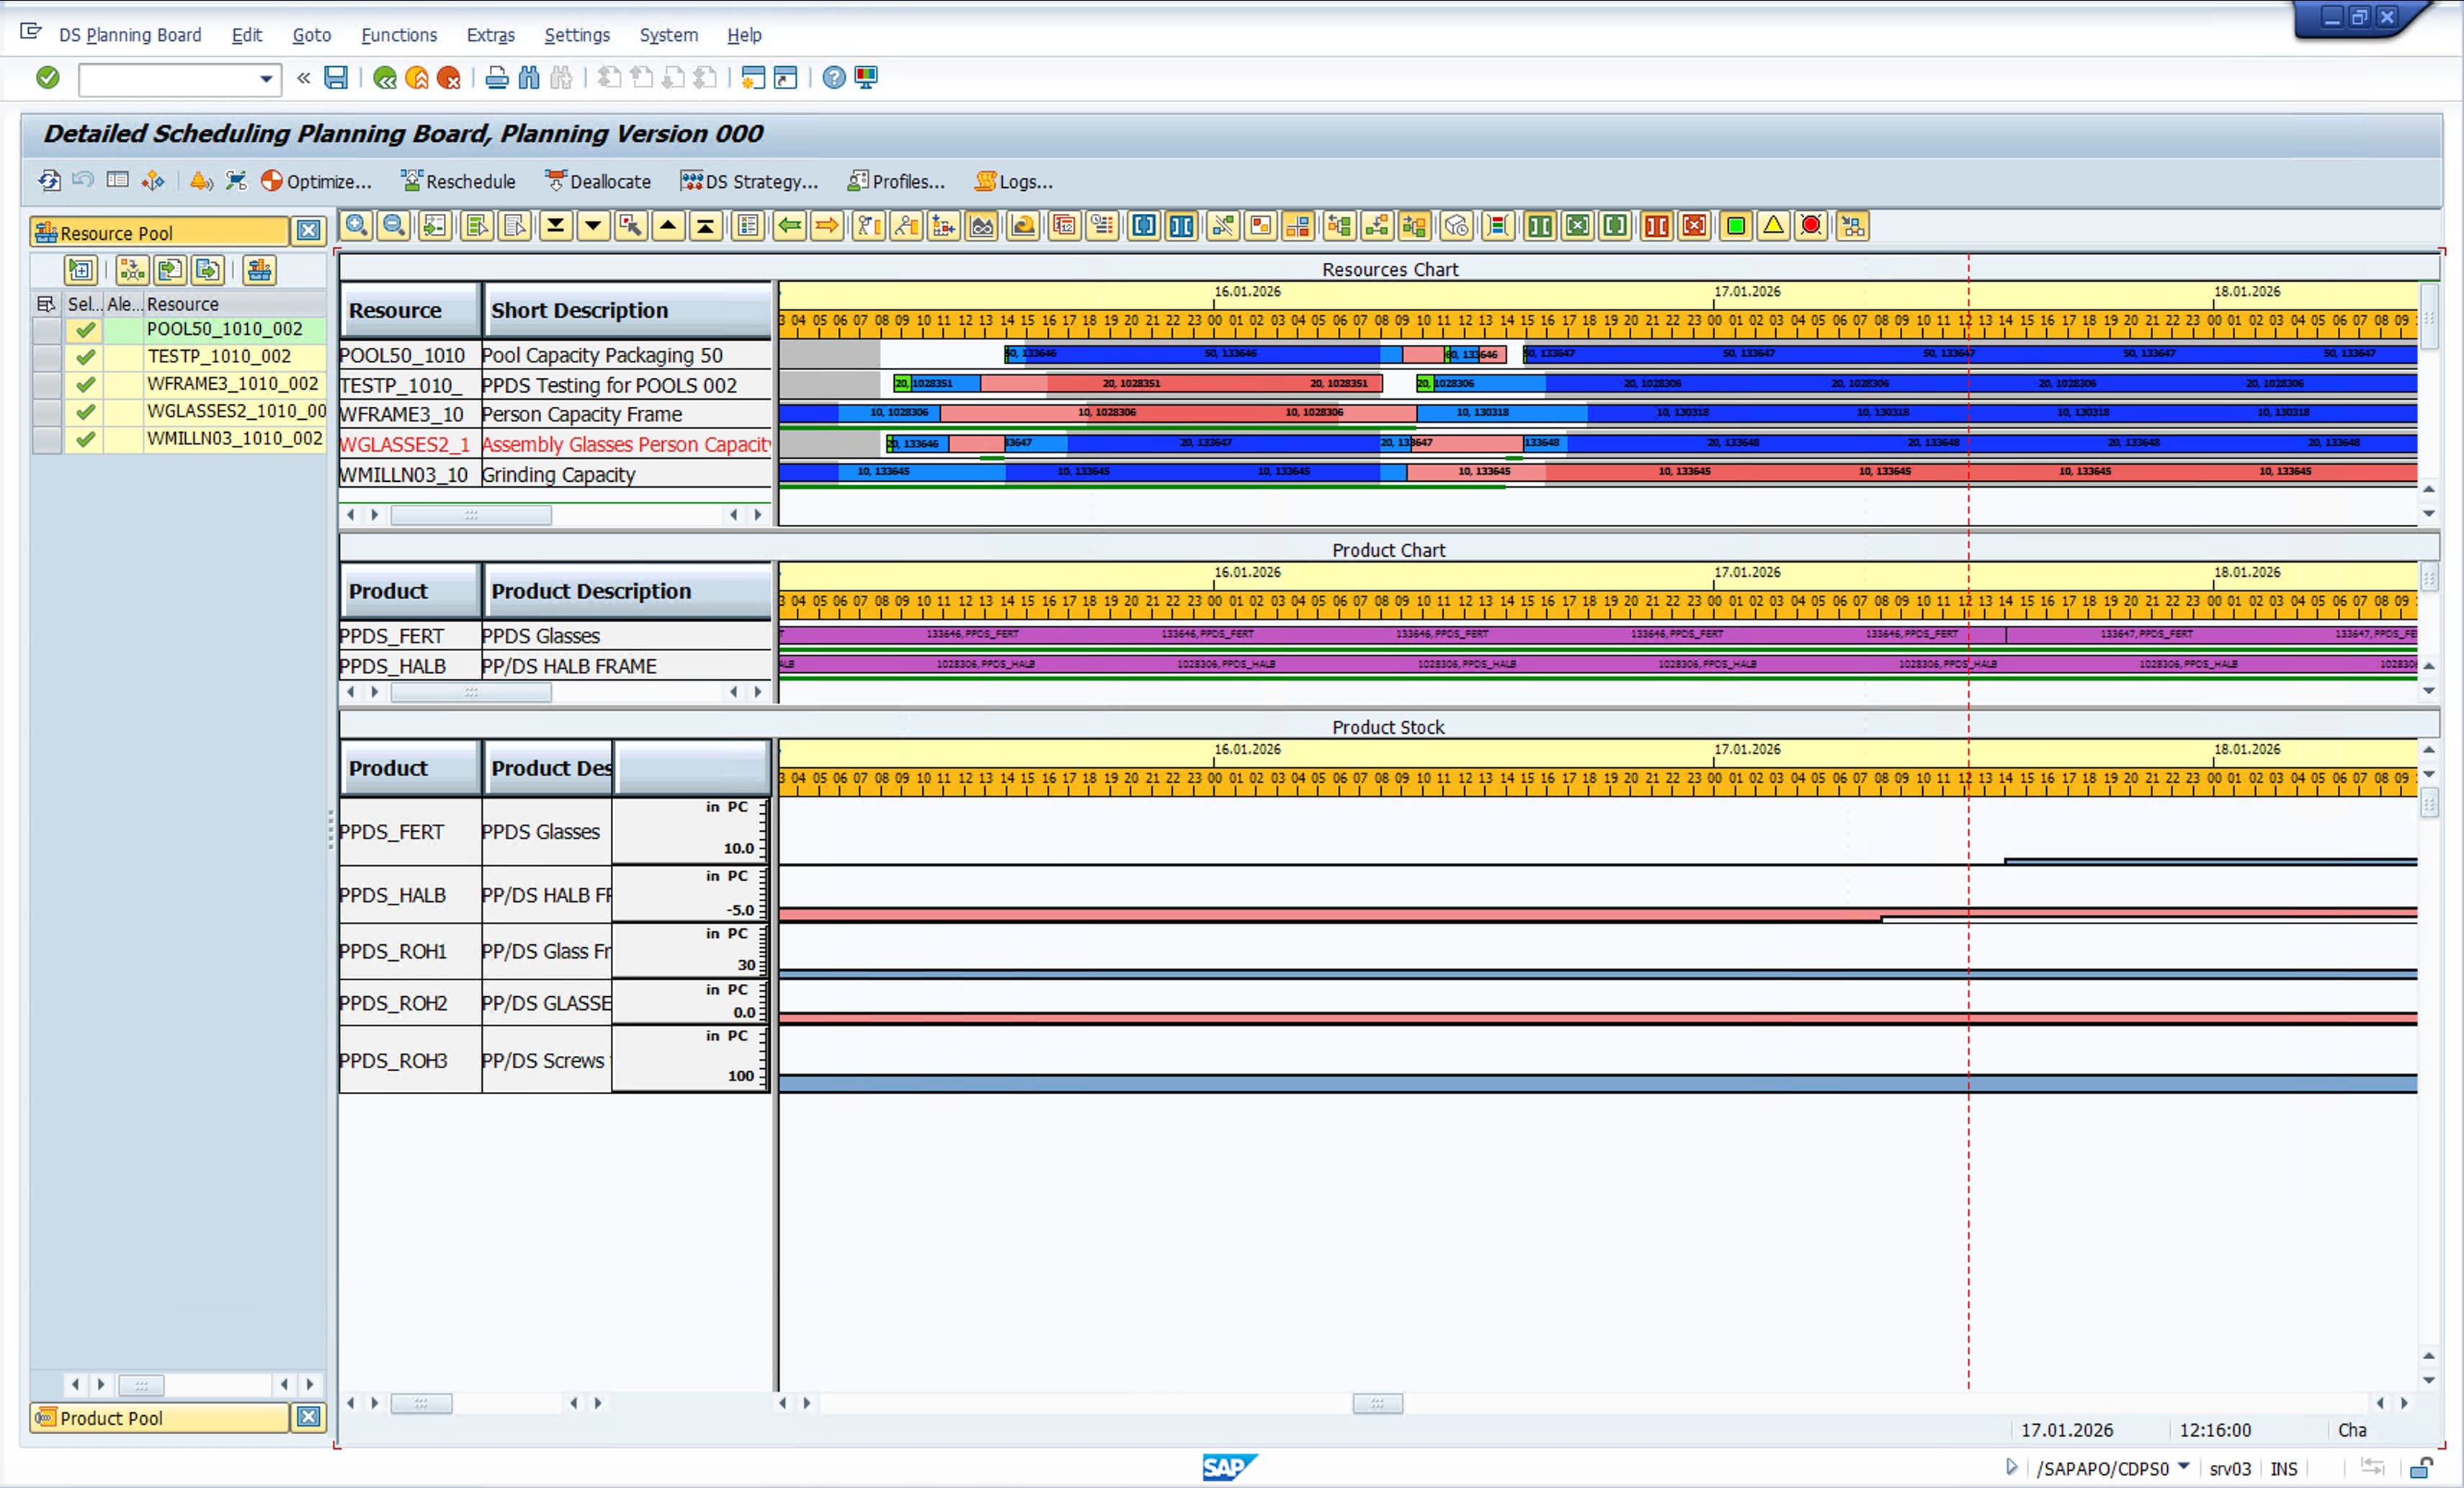Click the green left arrow chart icon
The image size is (2464, 1488).
(x=790, y=226)
